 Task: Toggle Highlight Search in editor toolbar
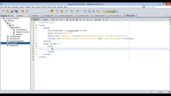click(77, 19)
